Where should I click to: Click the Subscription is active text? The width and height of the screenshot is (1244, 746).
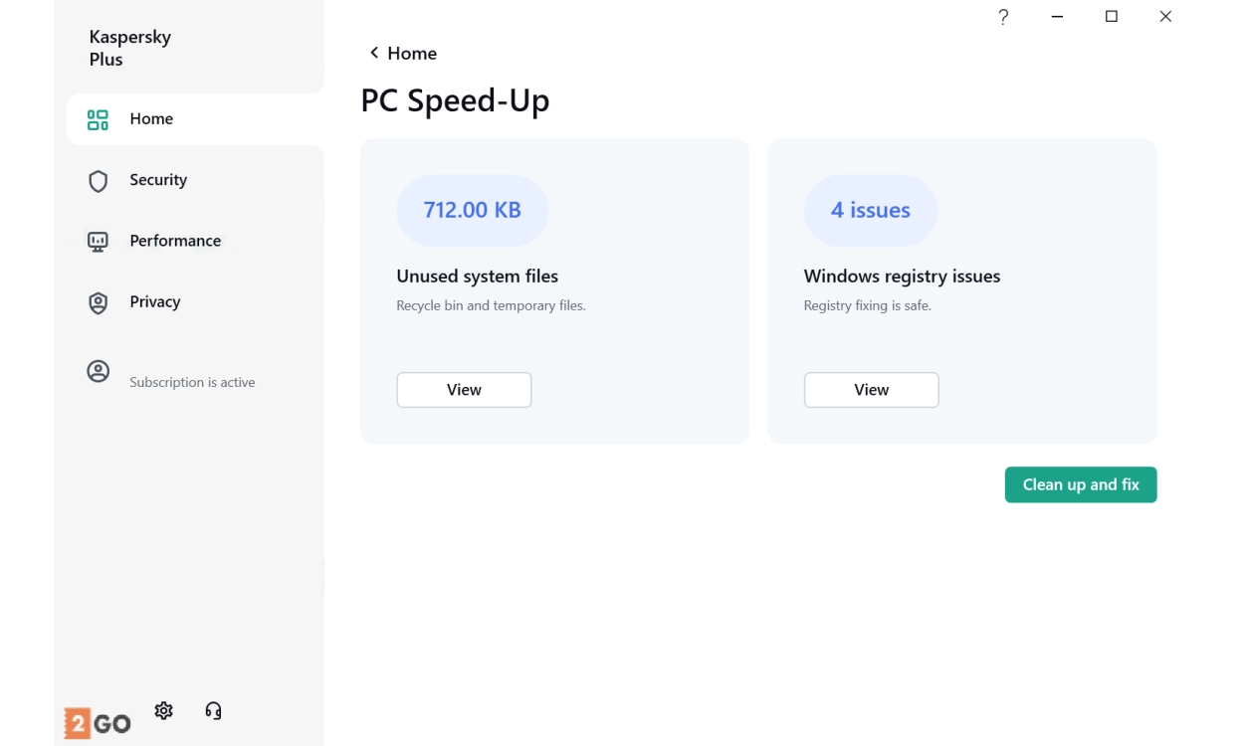pyautogui.click(x=192, y=383)
